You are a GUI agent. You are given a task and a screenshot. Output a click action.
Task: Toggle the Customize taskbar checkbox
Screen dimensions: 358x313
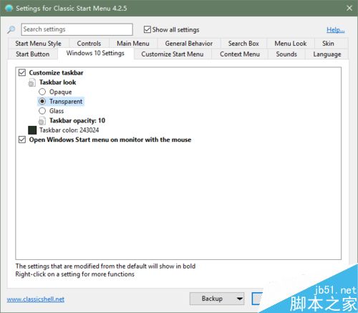click(x=22, y=72)
